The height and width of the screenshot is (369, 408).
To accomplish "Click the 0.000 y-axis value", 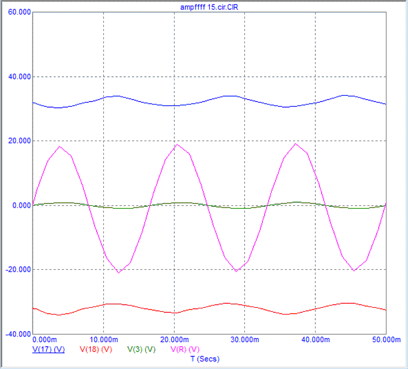I will (22, 206).
